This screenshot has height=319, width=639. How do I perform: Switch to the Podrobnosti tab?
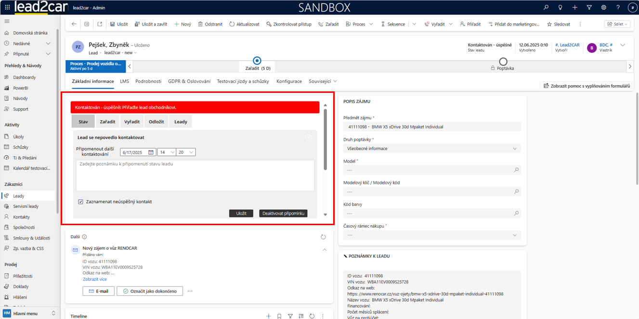148,81
